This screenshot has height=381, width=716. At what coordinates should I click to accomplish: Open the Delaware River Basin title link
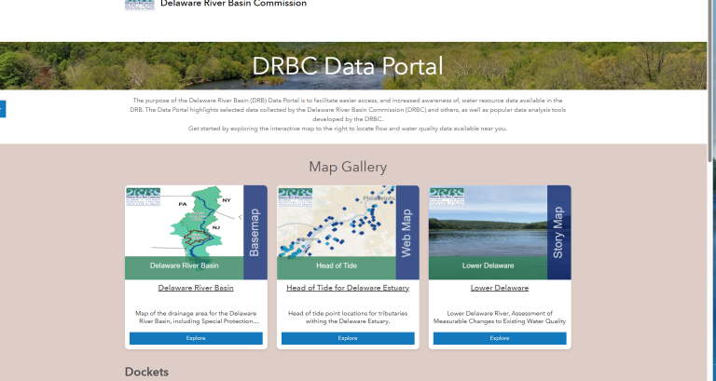tap(196, 289)
